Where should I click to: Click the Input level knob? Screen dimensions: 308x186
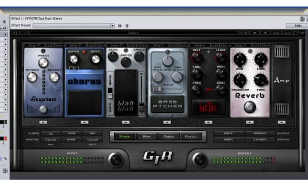116,160
